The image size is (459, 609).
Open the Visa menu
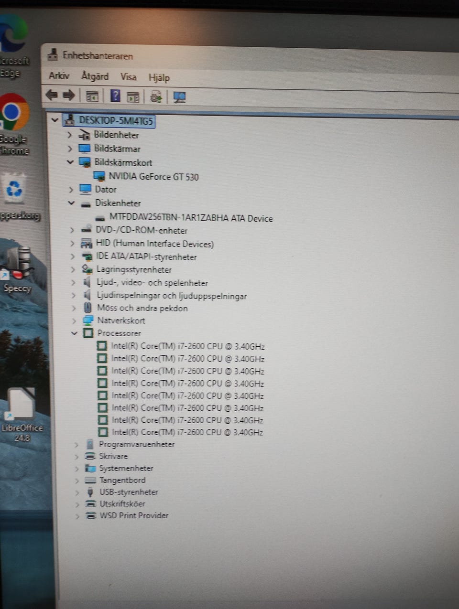(128, 76)
